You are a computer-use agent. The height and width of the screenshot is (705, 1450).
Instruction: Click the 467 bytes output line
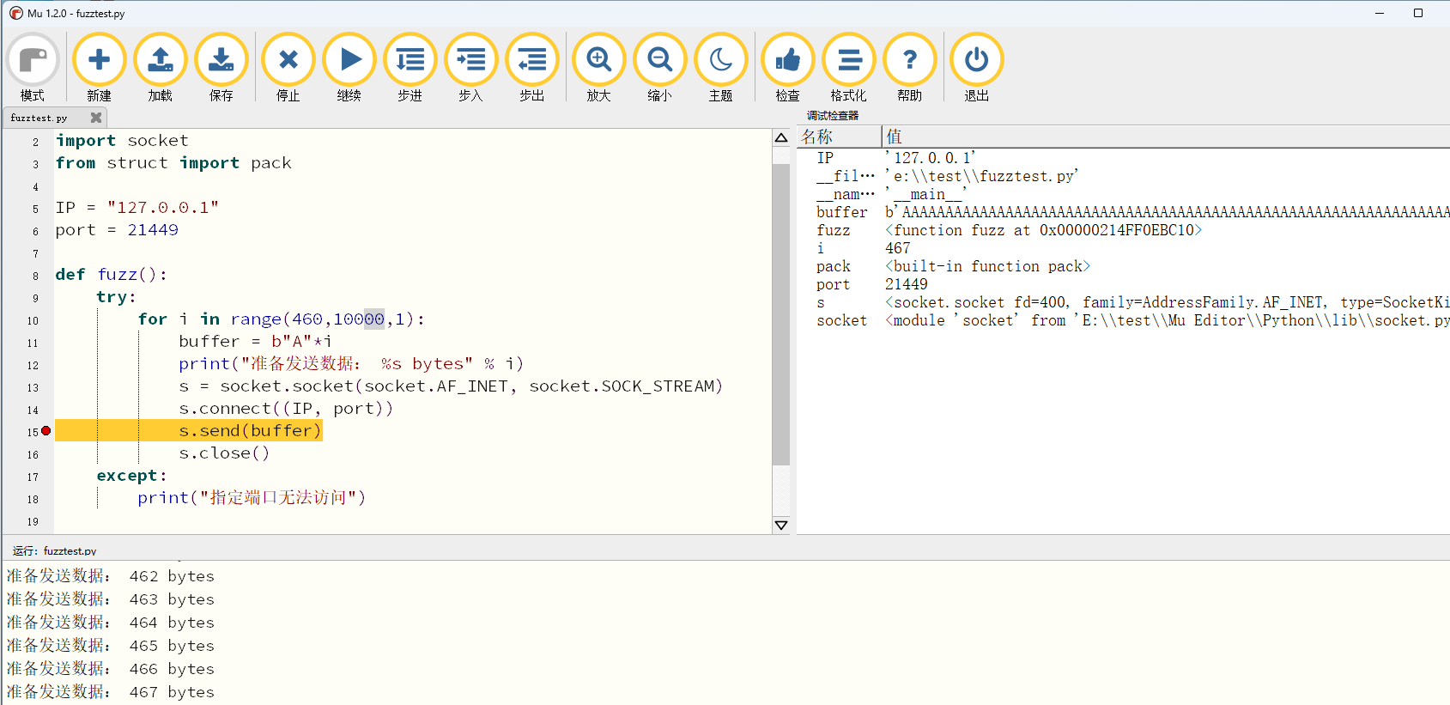tap(111, 692)
